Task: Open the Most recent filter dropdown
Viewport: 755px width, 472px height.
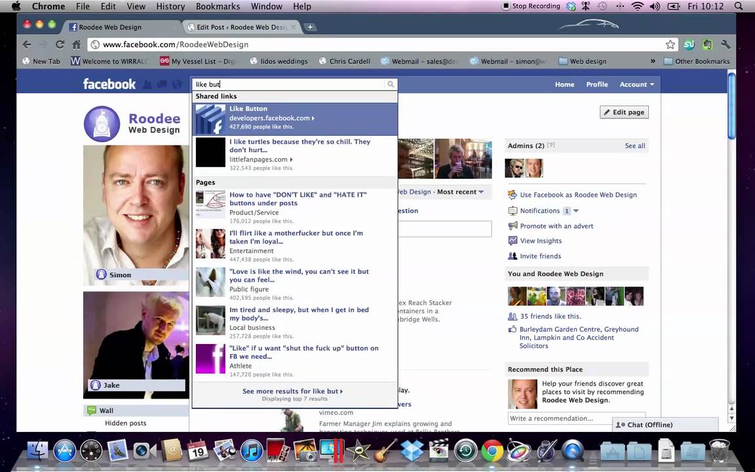Action: click(460, 191)
